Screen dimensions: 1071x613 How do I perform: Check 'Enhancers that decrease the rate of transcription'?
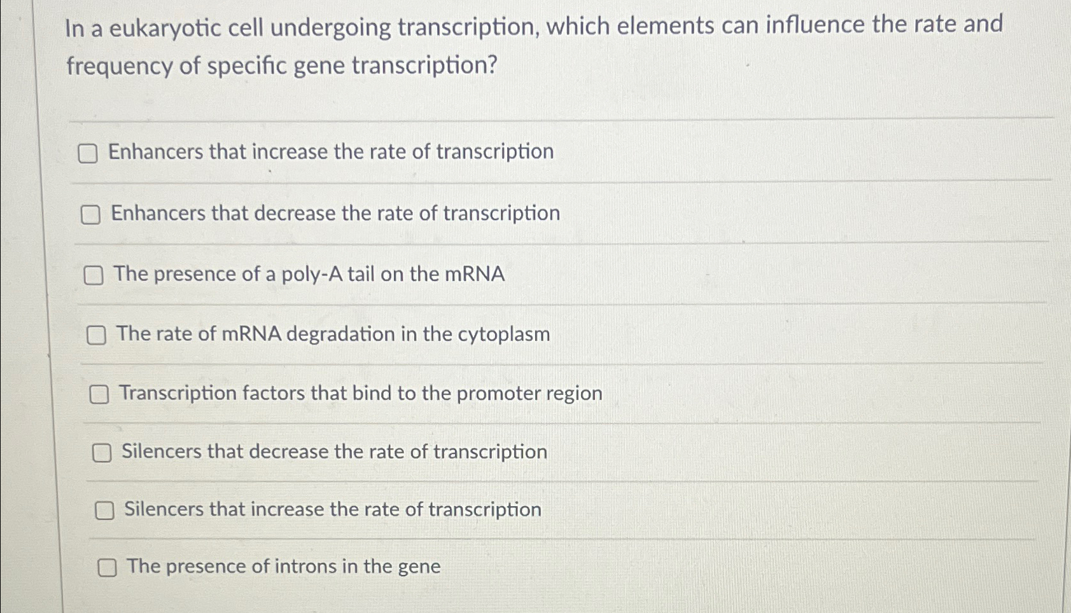[x=90, y=215]
